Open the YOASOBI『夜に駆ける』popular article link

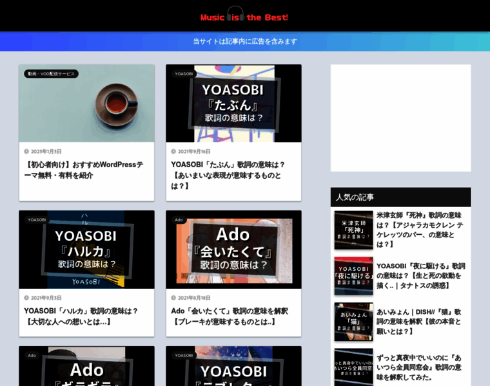pos(421,275)
